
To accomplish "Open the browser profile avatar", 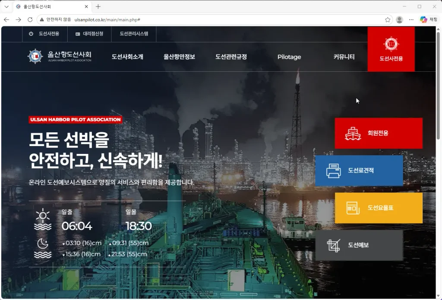I will (399, 19).
